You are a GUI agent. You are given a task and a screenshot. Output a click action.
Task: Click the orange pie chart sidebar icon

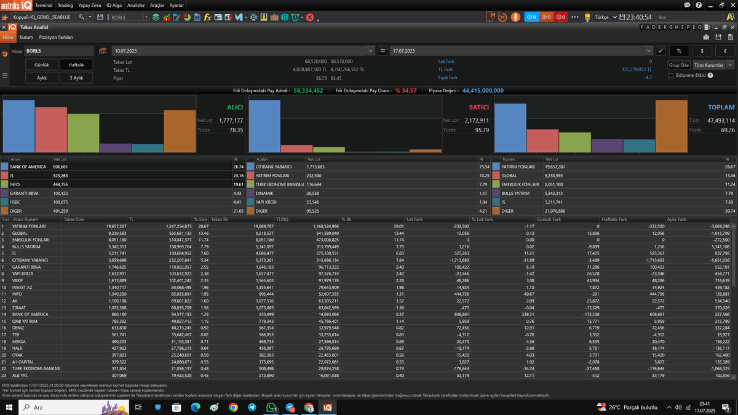point(4,53)
